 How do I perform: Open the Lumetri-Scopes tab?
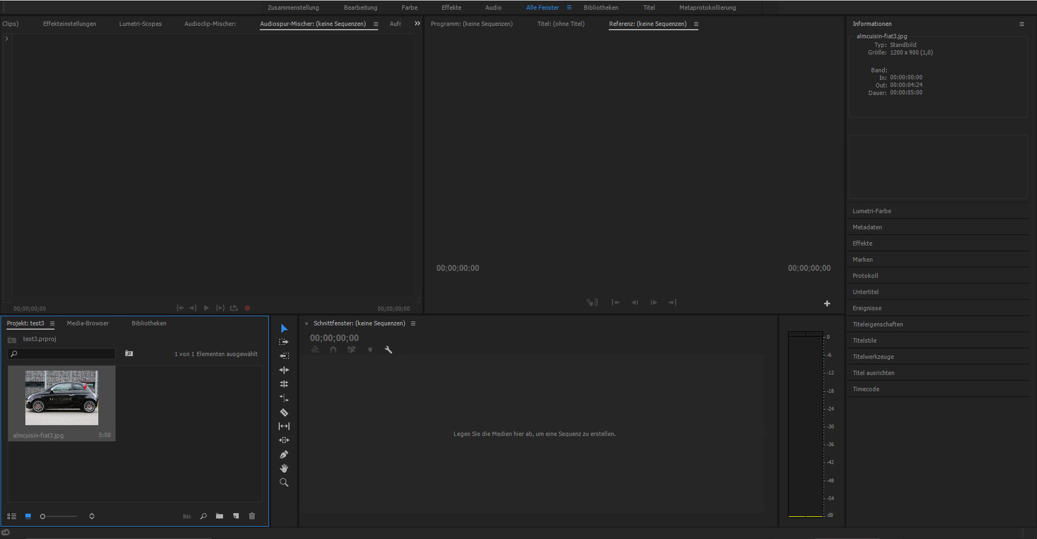point(140,24)
